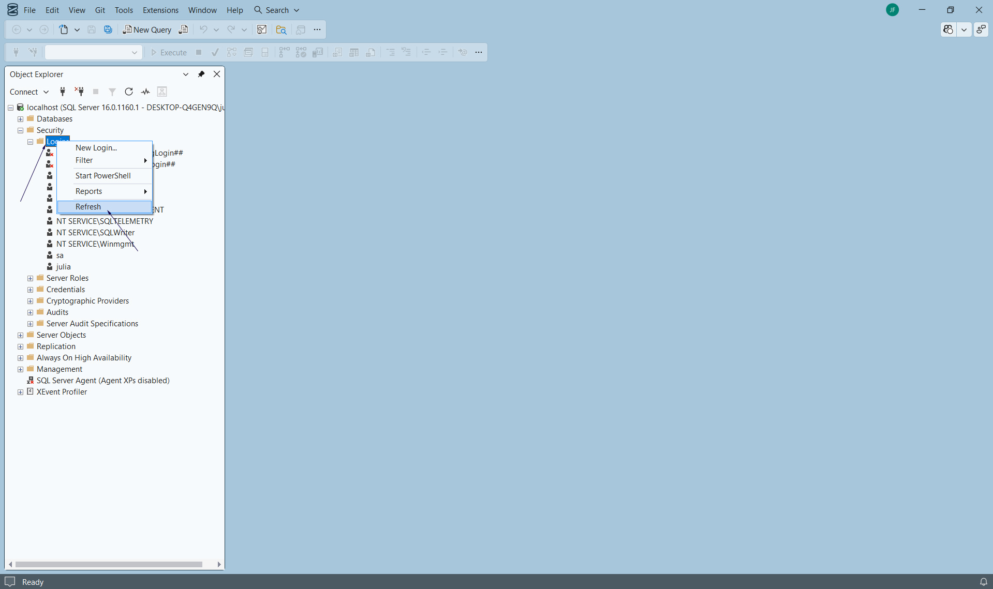Open the available databases combo box
The image size is (993, 589).
coord(93,52)
